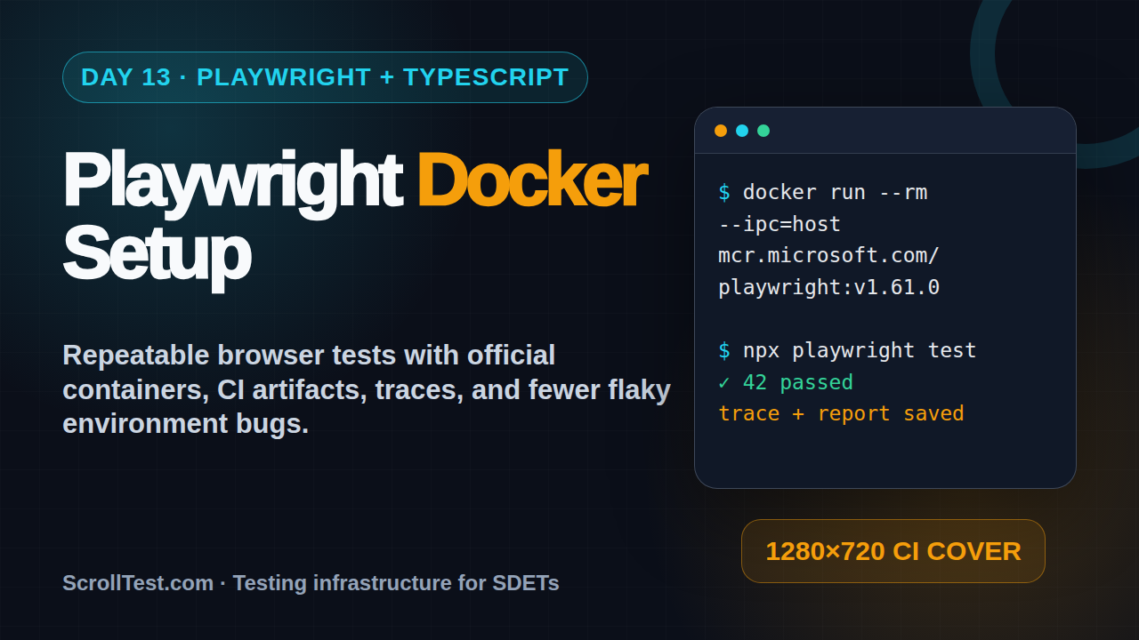Image resolution: width=1139 pixels, height=640 pixels.
Task: Click the "docker run --rm" command line
Action: click(823, 193)
